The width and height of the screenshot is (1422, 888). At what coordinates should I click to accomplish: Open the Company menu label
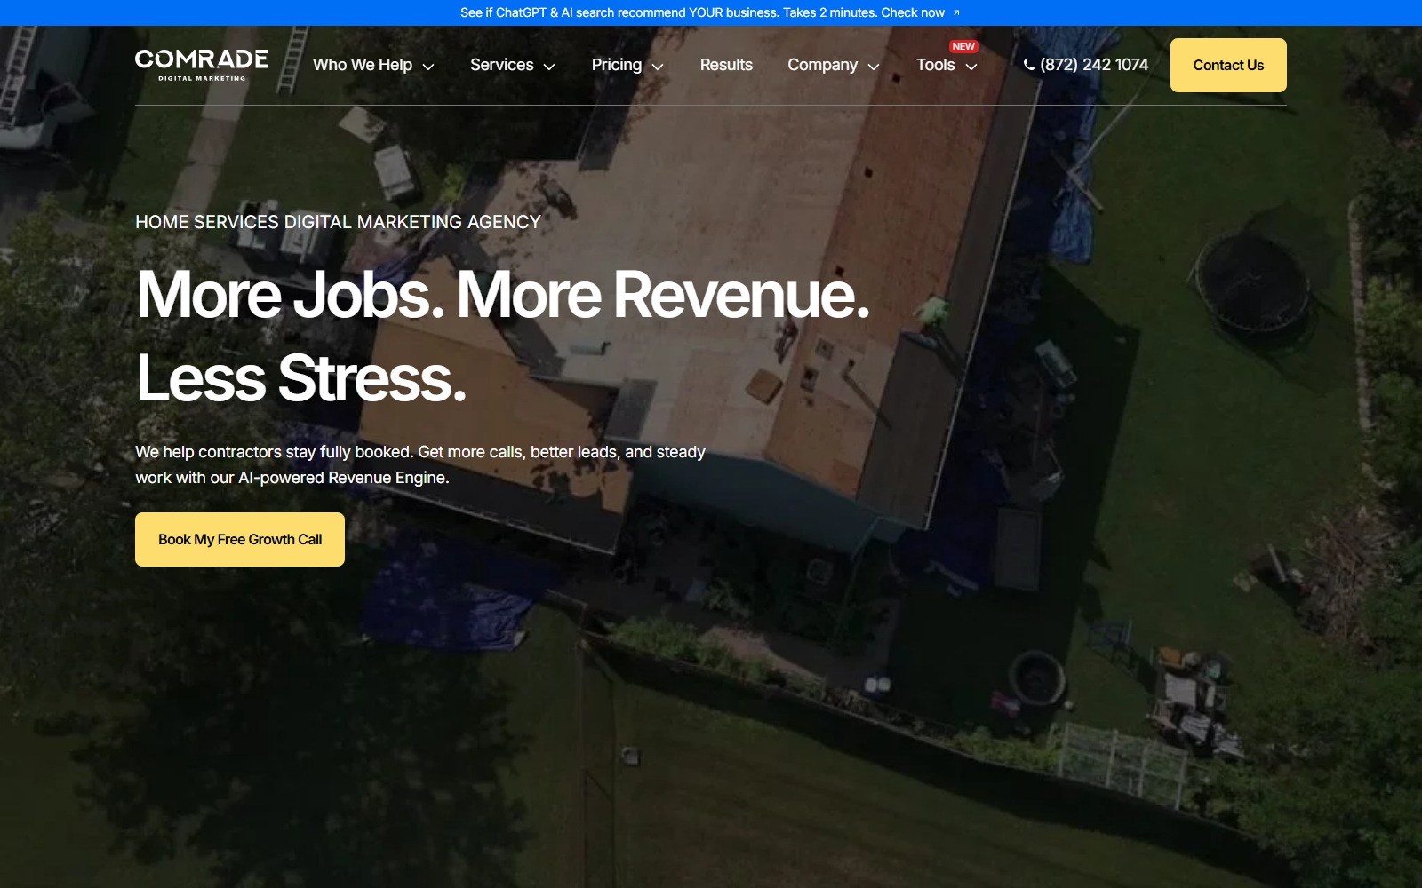pos(823,65)
